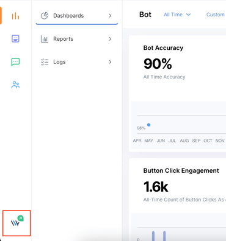Expand the Dashboards chevron arrow
The width and height of the screenshot is (226, 241).
110,16
